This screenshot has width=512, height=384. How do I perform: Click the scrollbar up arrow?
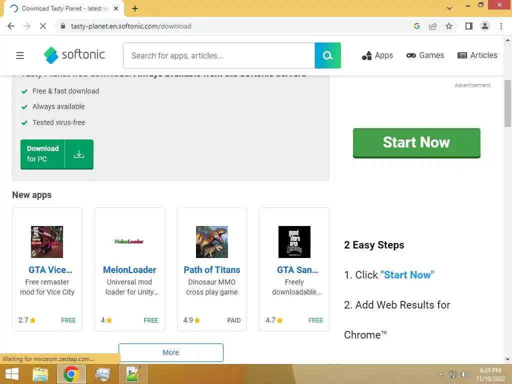tap(507, 40)
